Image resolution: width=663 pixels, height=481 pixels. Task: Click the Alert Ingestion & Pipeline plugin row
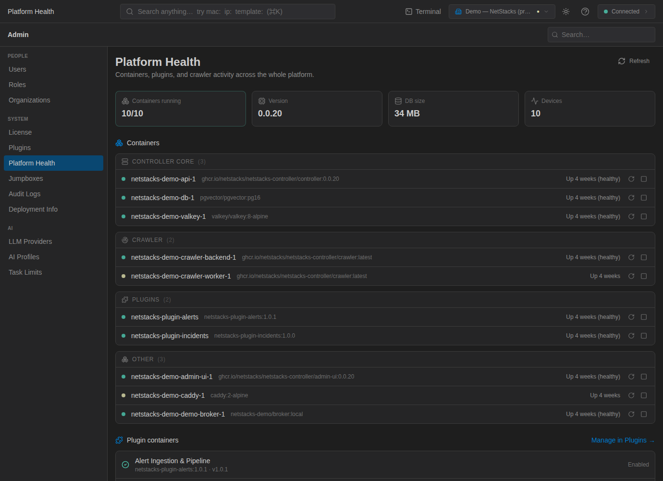pos(385,465)
